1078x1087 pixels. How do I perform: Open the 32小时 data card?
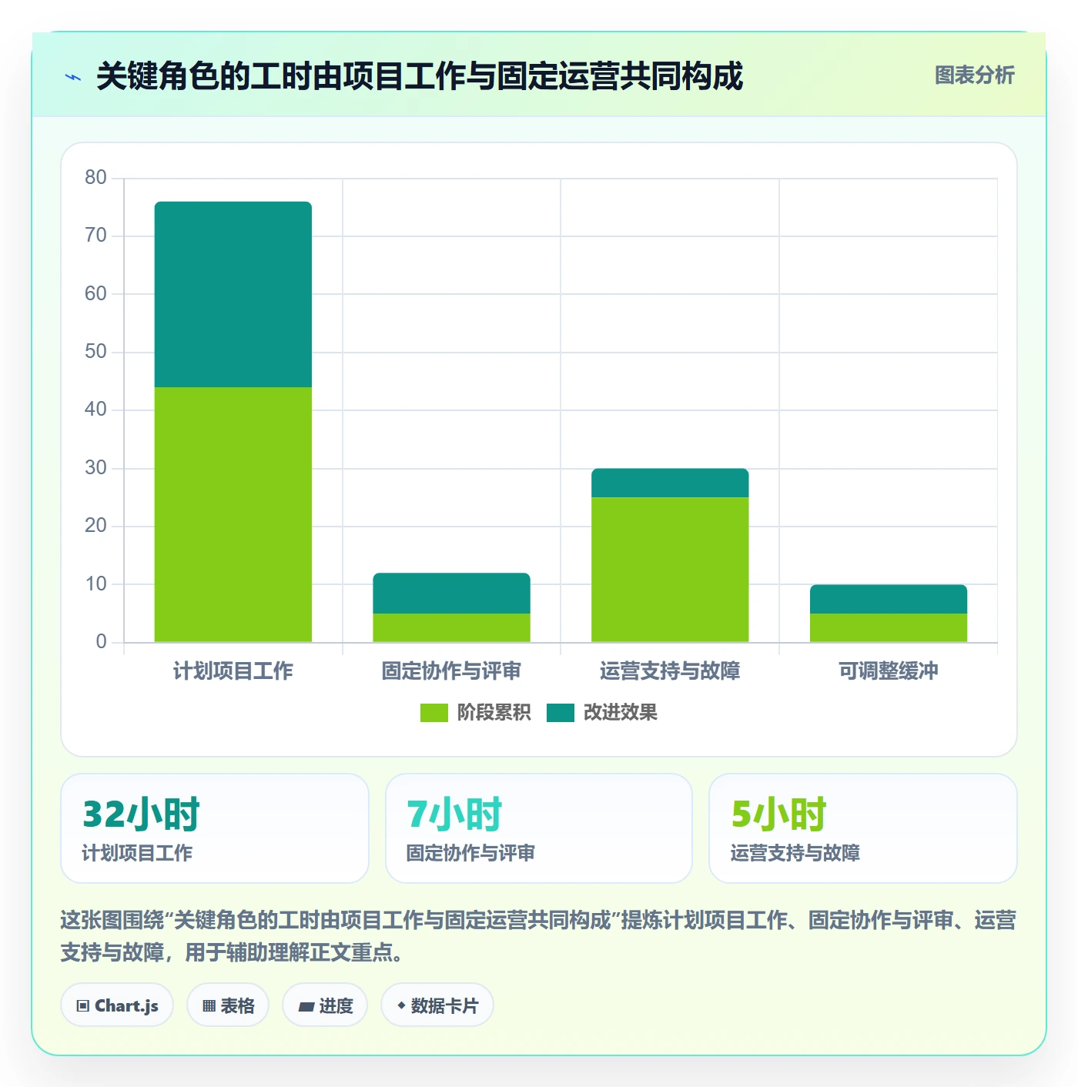coord(215,828)
